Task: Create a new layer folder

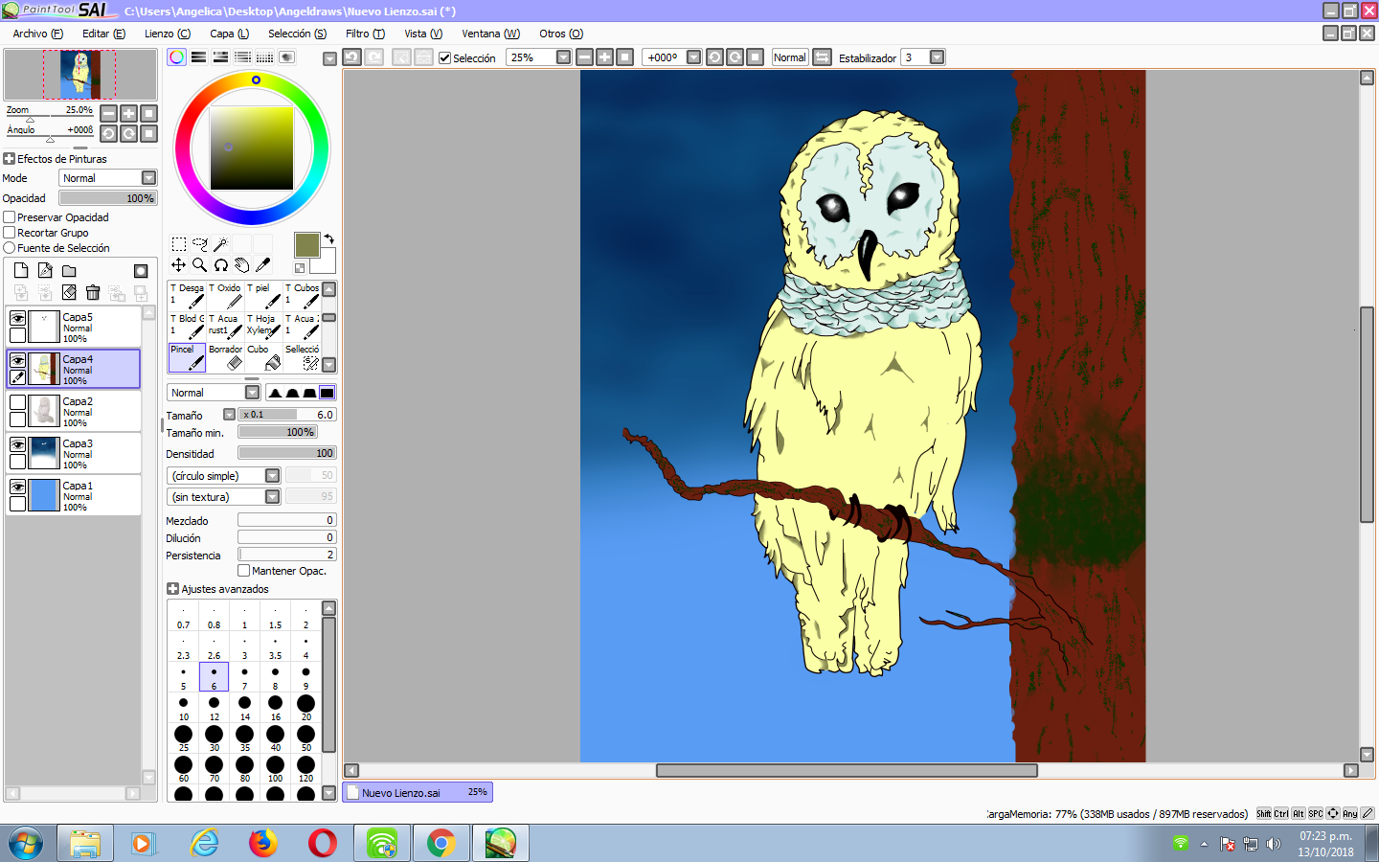Action: (69, 271)
